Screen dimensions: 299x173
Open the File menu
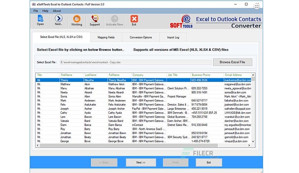pyautogui.click(x=36, y=11)
